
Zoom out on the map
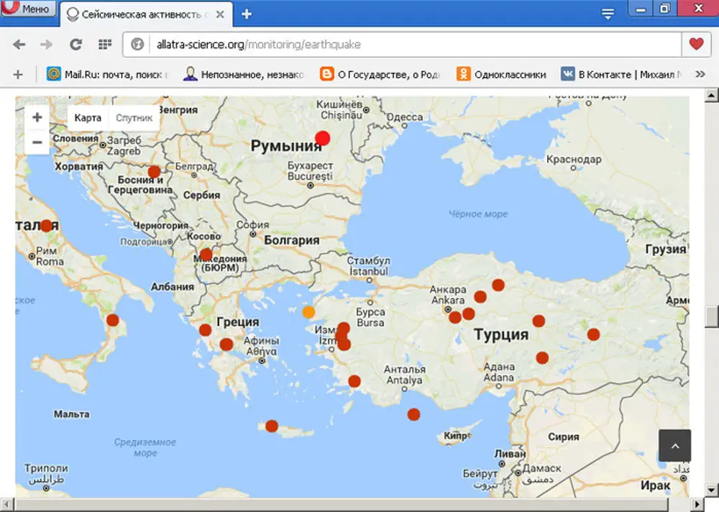pos(37,142)
